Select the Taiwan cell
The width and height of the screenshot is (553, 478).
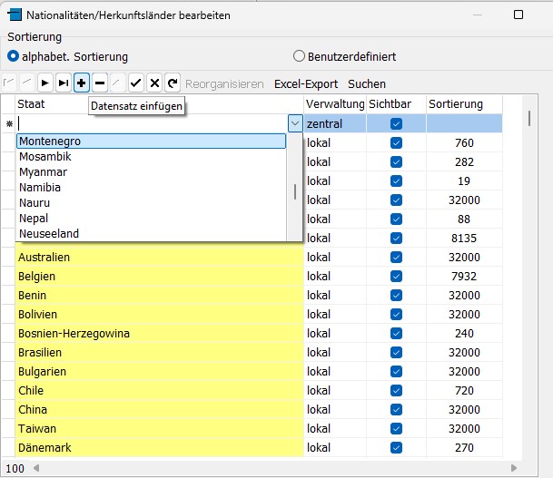(160, 429)
